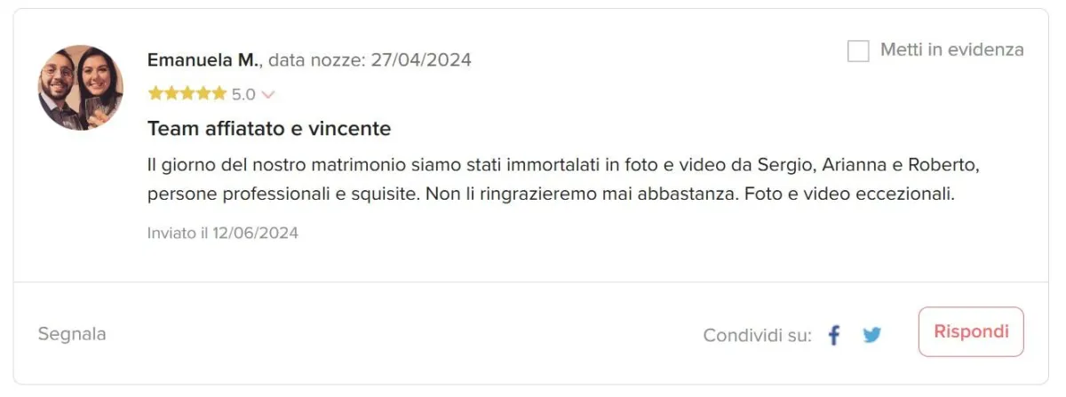The height and width of the screenshot is (397, 1066).
Task: Click the Segnala link
Action: coord(72,335)
